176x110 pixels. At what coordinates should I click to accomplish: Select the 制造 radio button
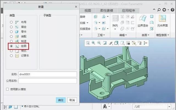tap(11, 41)
